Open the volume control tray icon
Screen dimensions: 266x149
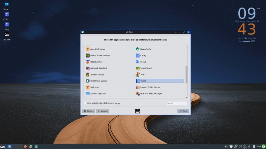coord(226,146)
